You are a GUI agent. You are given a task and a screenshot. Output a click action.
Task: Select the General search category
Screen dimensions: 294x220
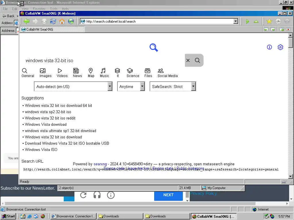(x=28, y=73)
